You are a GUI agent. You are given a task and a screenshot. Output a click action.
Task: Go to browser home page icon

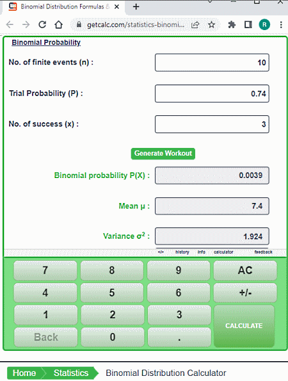pyautogui.click(x=58, y=24)
